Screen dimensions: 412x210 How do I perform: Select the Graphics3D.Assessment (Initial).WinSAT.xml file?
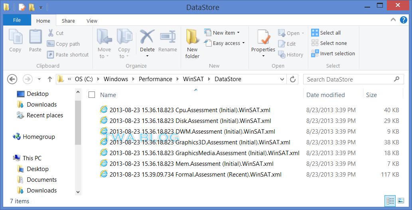(195, 142)
